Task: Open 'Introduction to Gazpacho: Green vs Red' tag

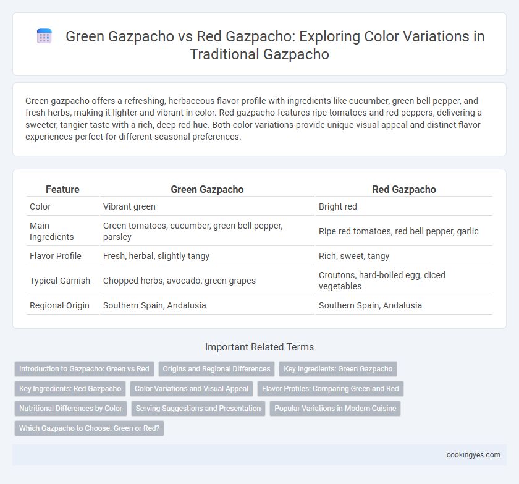Action: (84, 369)
